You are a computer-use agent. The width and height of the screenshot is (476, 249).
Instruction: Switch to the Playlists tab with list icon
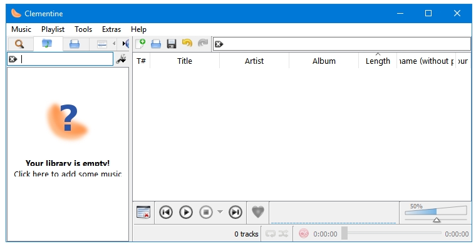[102, 44]
